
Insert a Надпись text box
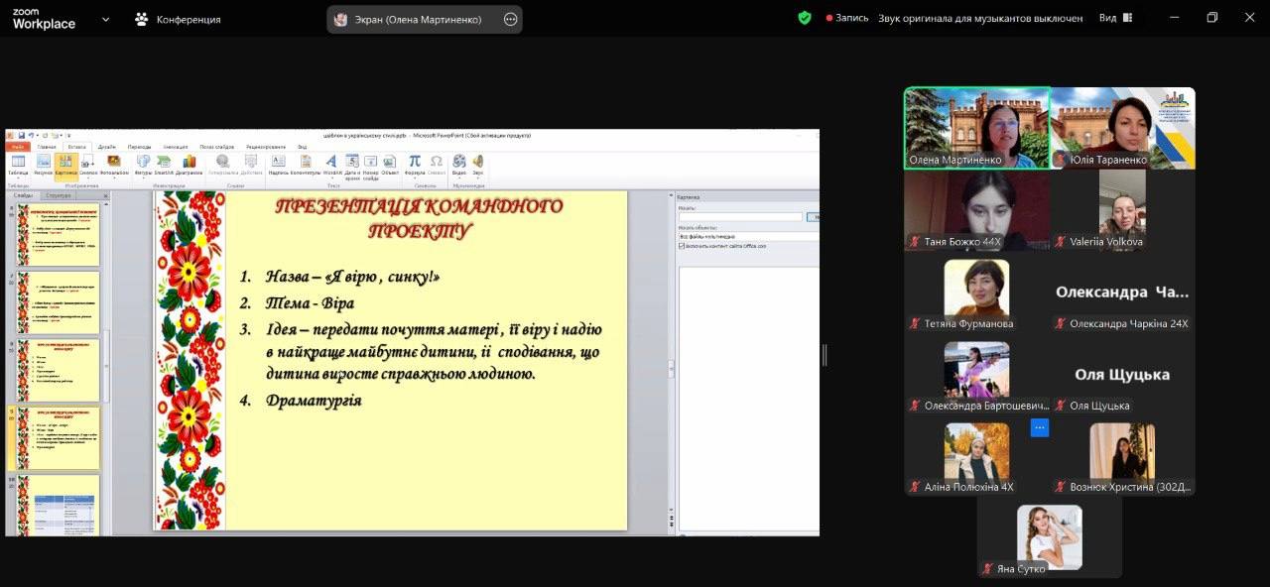(x=279, y=164)
